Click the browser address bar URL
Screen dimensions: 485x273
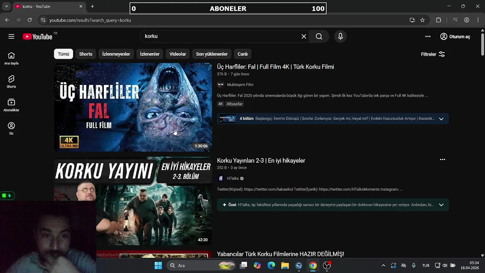[x=90, y=20]
